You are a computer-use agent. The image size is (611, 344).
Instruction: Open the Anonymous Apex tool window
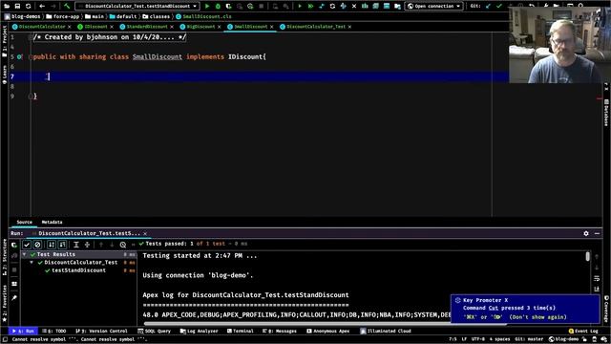(x=328, y=331)
